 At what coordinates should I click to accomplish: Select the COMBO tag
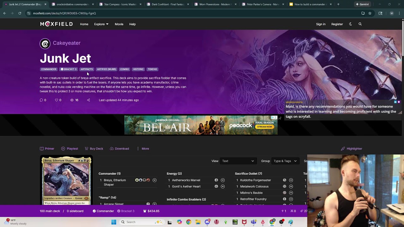pos(124,69)
